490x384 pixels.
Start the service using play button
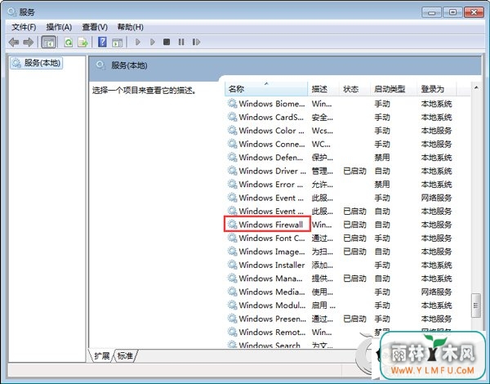pos(137,42)
